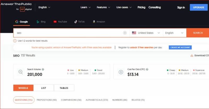This screenshot has height=109, width=209.
Task: Click the AnswerThePublic logo
Action: [x=16, y=4]
